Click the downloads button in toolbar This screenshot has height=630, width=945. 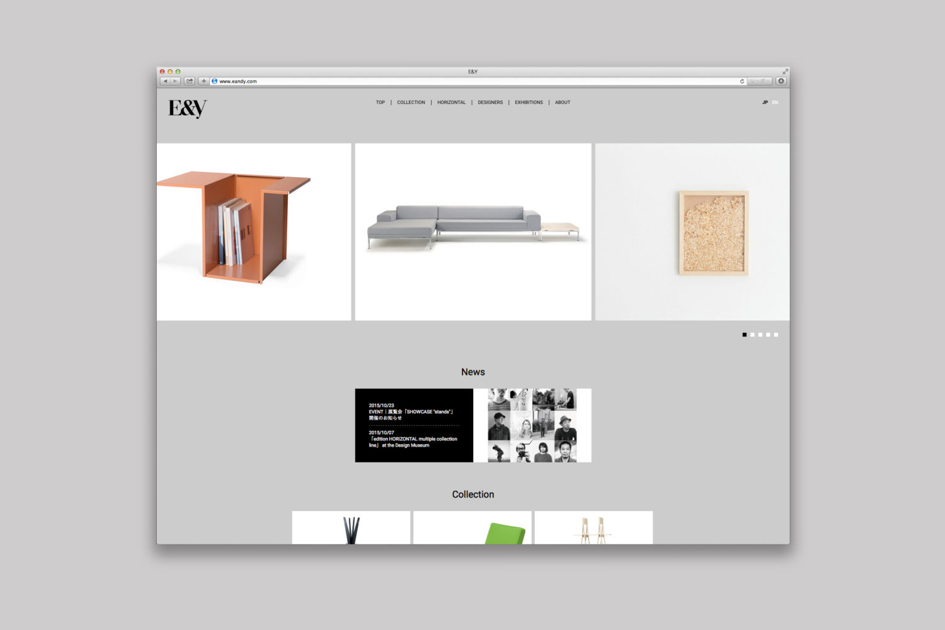(781, 81)
